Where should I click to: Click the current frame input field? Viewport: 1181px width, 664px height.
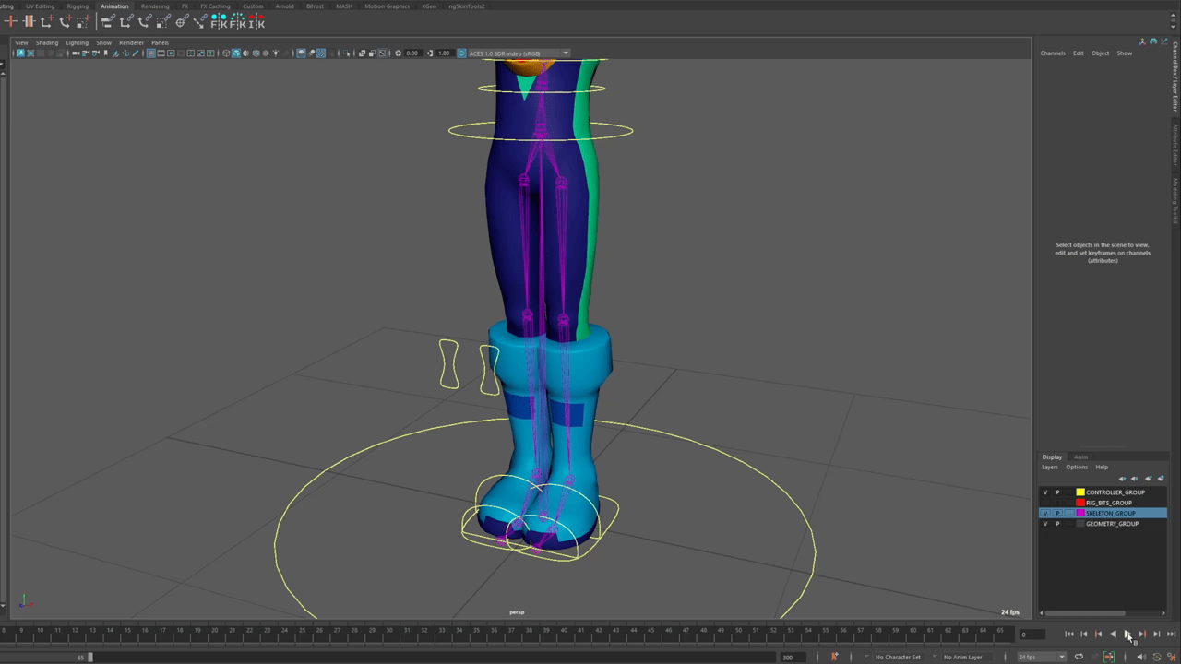click(x=1032, y=634)
